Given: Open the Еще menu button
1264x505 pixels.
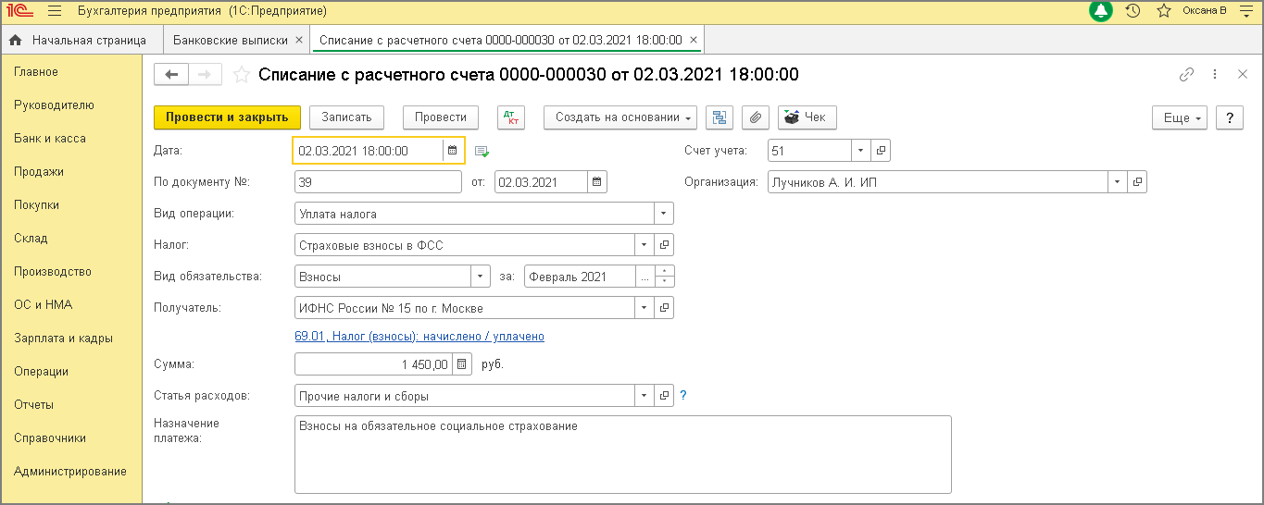Looking at the screenshot, I should pyautogui.click(x=1179, y=117).
